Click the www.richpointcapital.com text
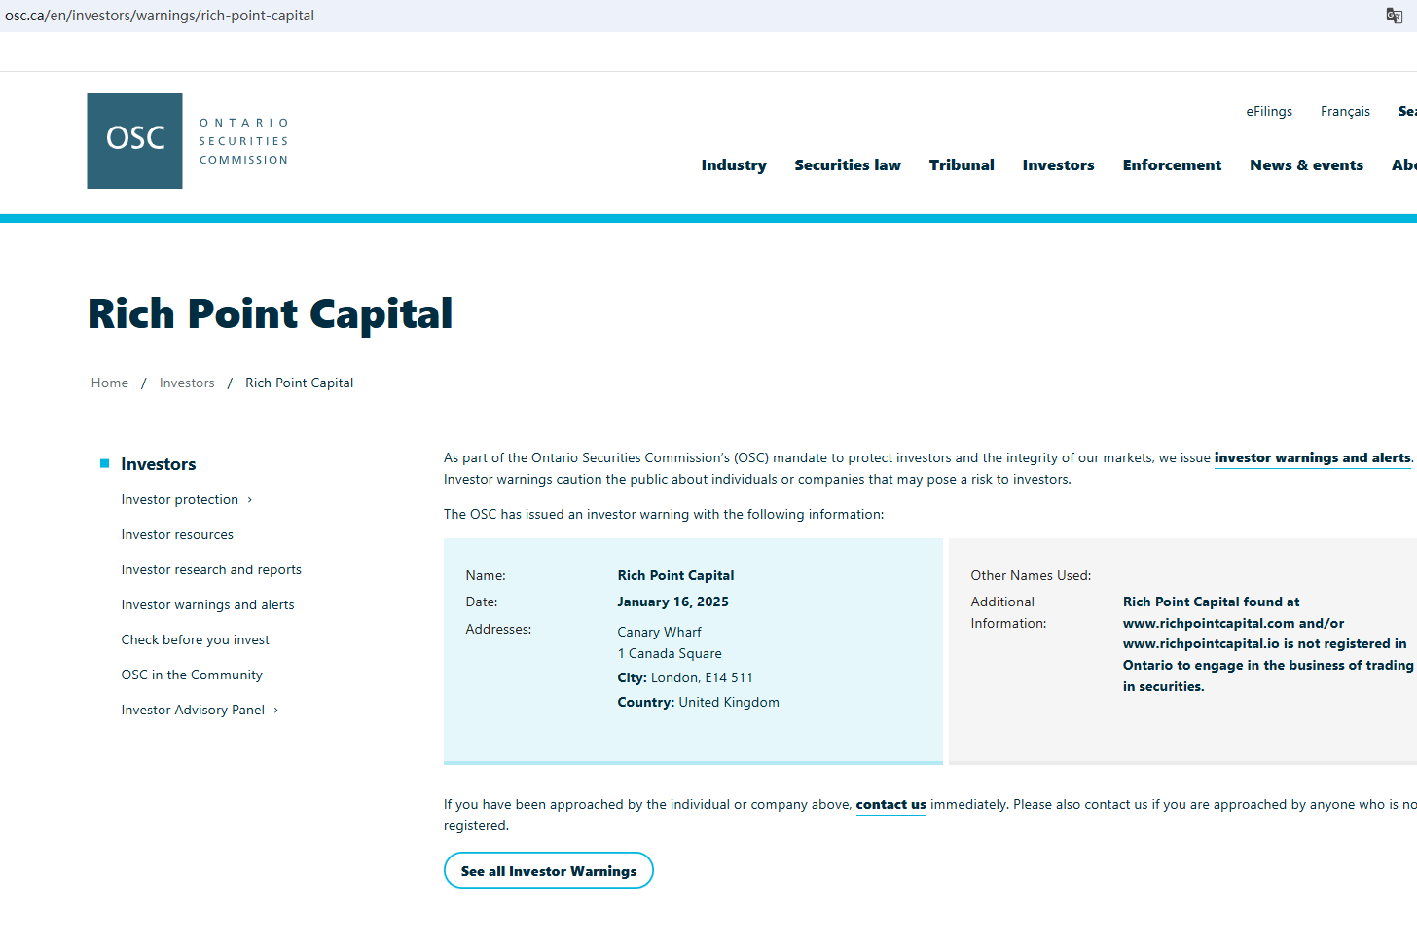The height and width of the screenshot is (948, 1417). [1209, 624]
